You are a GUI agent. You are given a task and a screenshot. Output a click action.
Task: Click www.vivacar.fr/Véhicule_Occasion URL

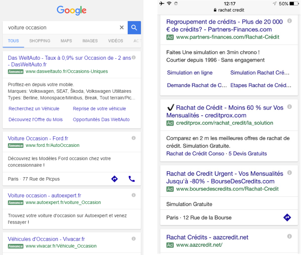coord(61,246)
